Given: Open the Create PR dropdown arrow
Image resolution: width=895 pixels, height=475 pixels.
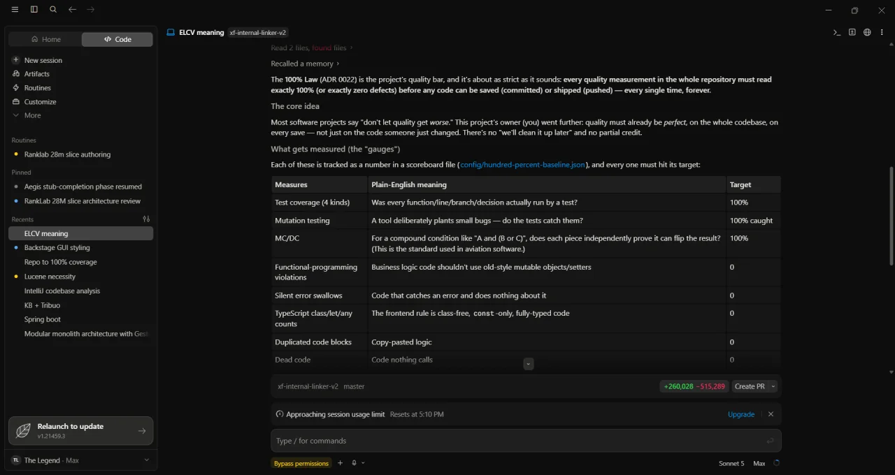Looking at the screenshot, I should pos(773,386).
